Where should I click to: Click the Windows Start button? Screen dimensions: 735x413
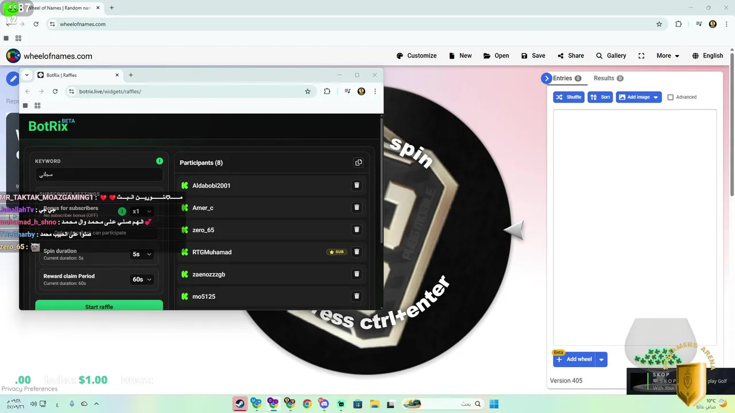[494, 404]
